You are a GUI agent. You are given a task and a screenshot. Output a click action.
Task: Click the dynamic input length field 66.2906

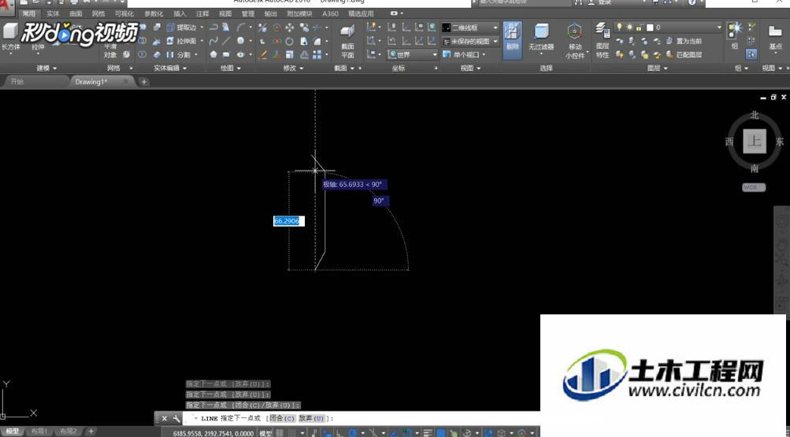tap(289, 221)
